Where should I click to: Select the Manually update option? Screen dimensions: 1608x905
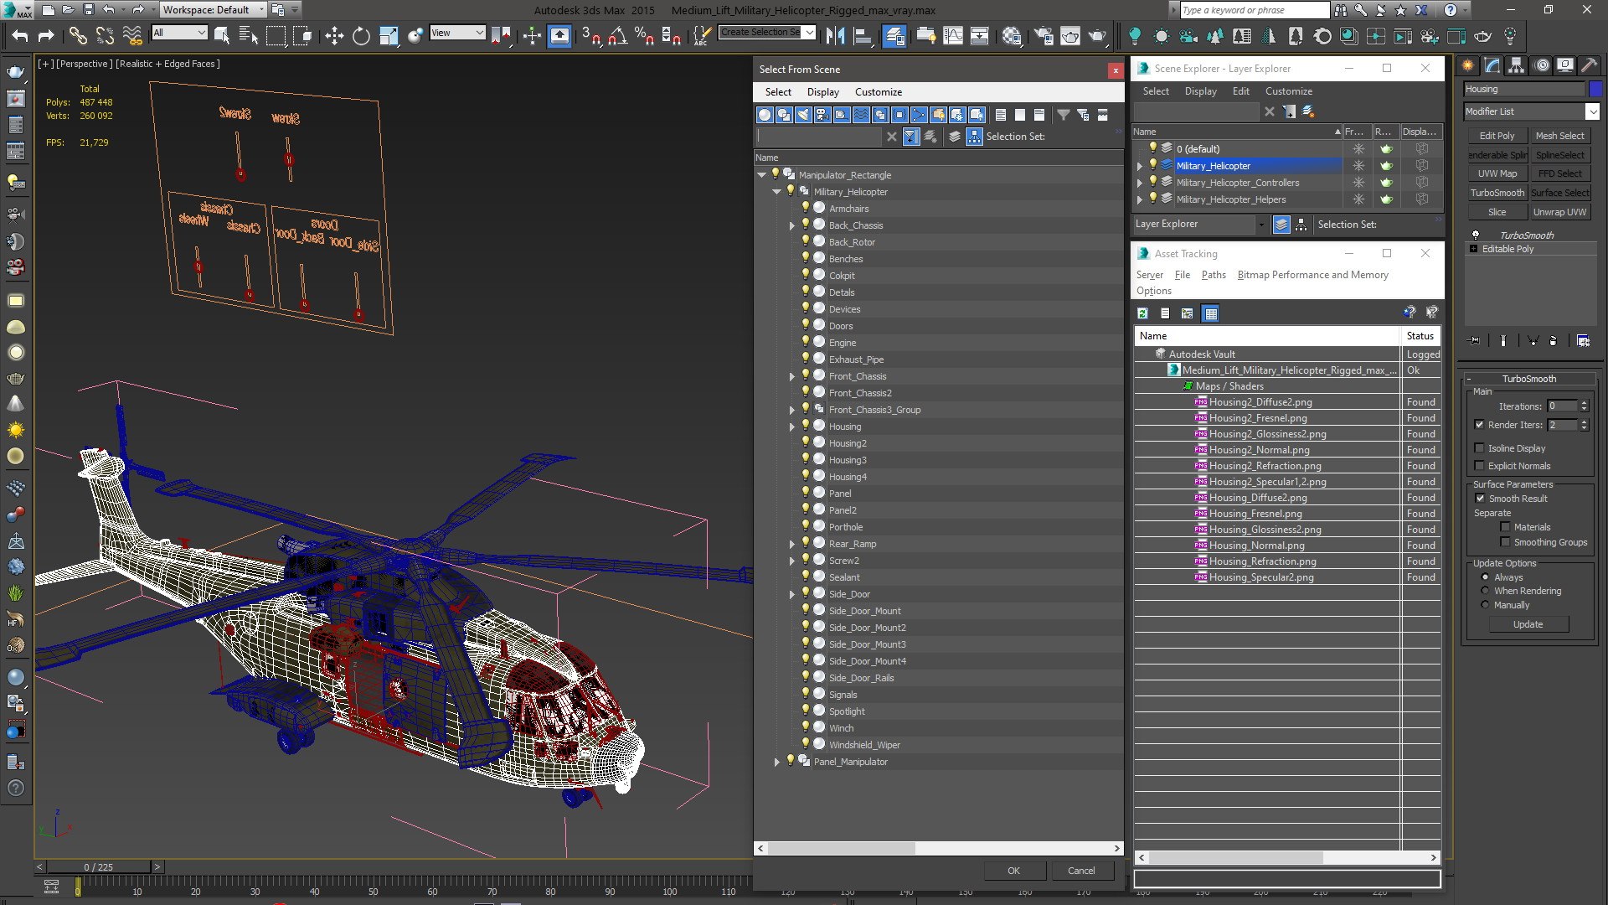pyautogui.click(x=1485, y=605)
